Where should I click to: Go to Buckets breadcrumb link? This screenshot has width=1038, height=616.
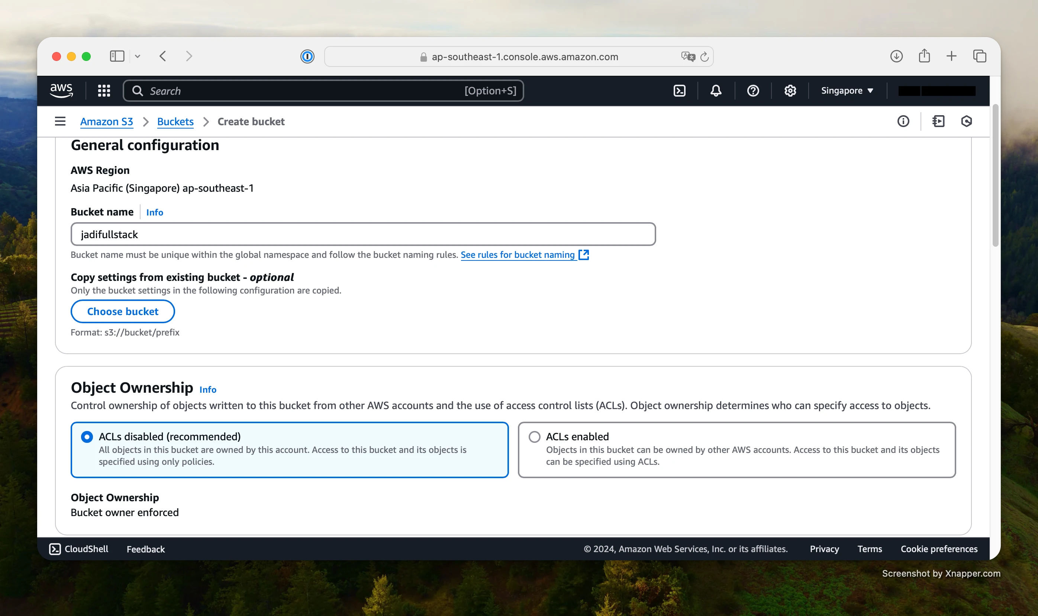(x=175, y=121)
